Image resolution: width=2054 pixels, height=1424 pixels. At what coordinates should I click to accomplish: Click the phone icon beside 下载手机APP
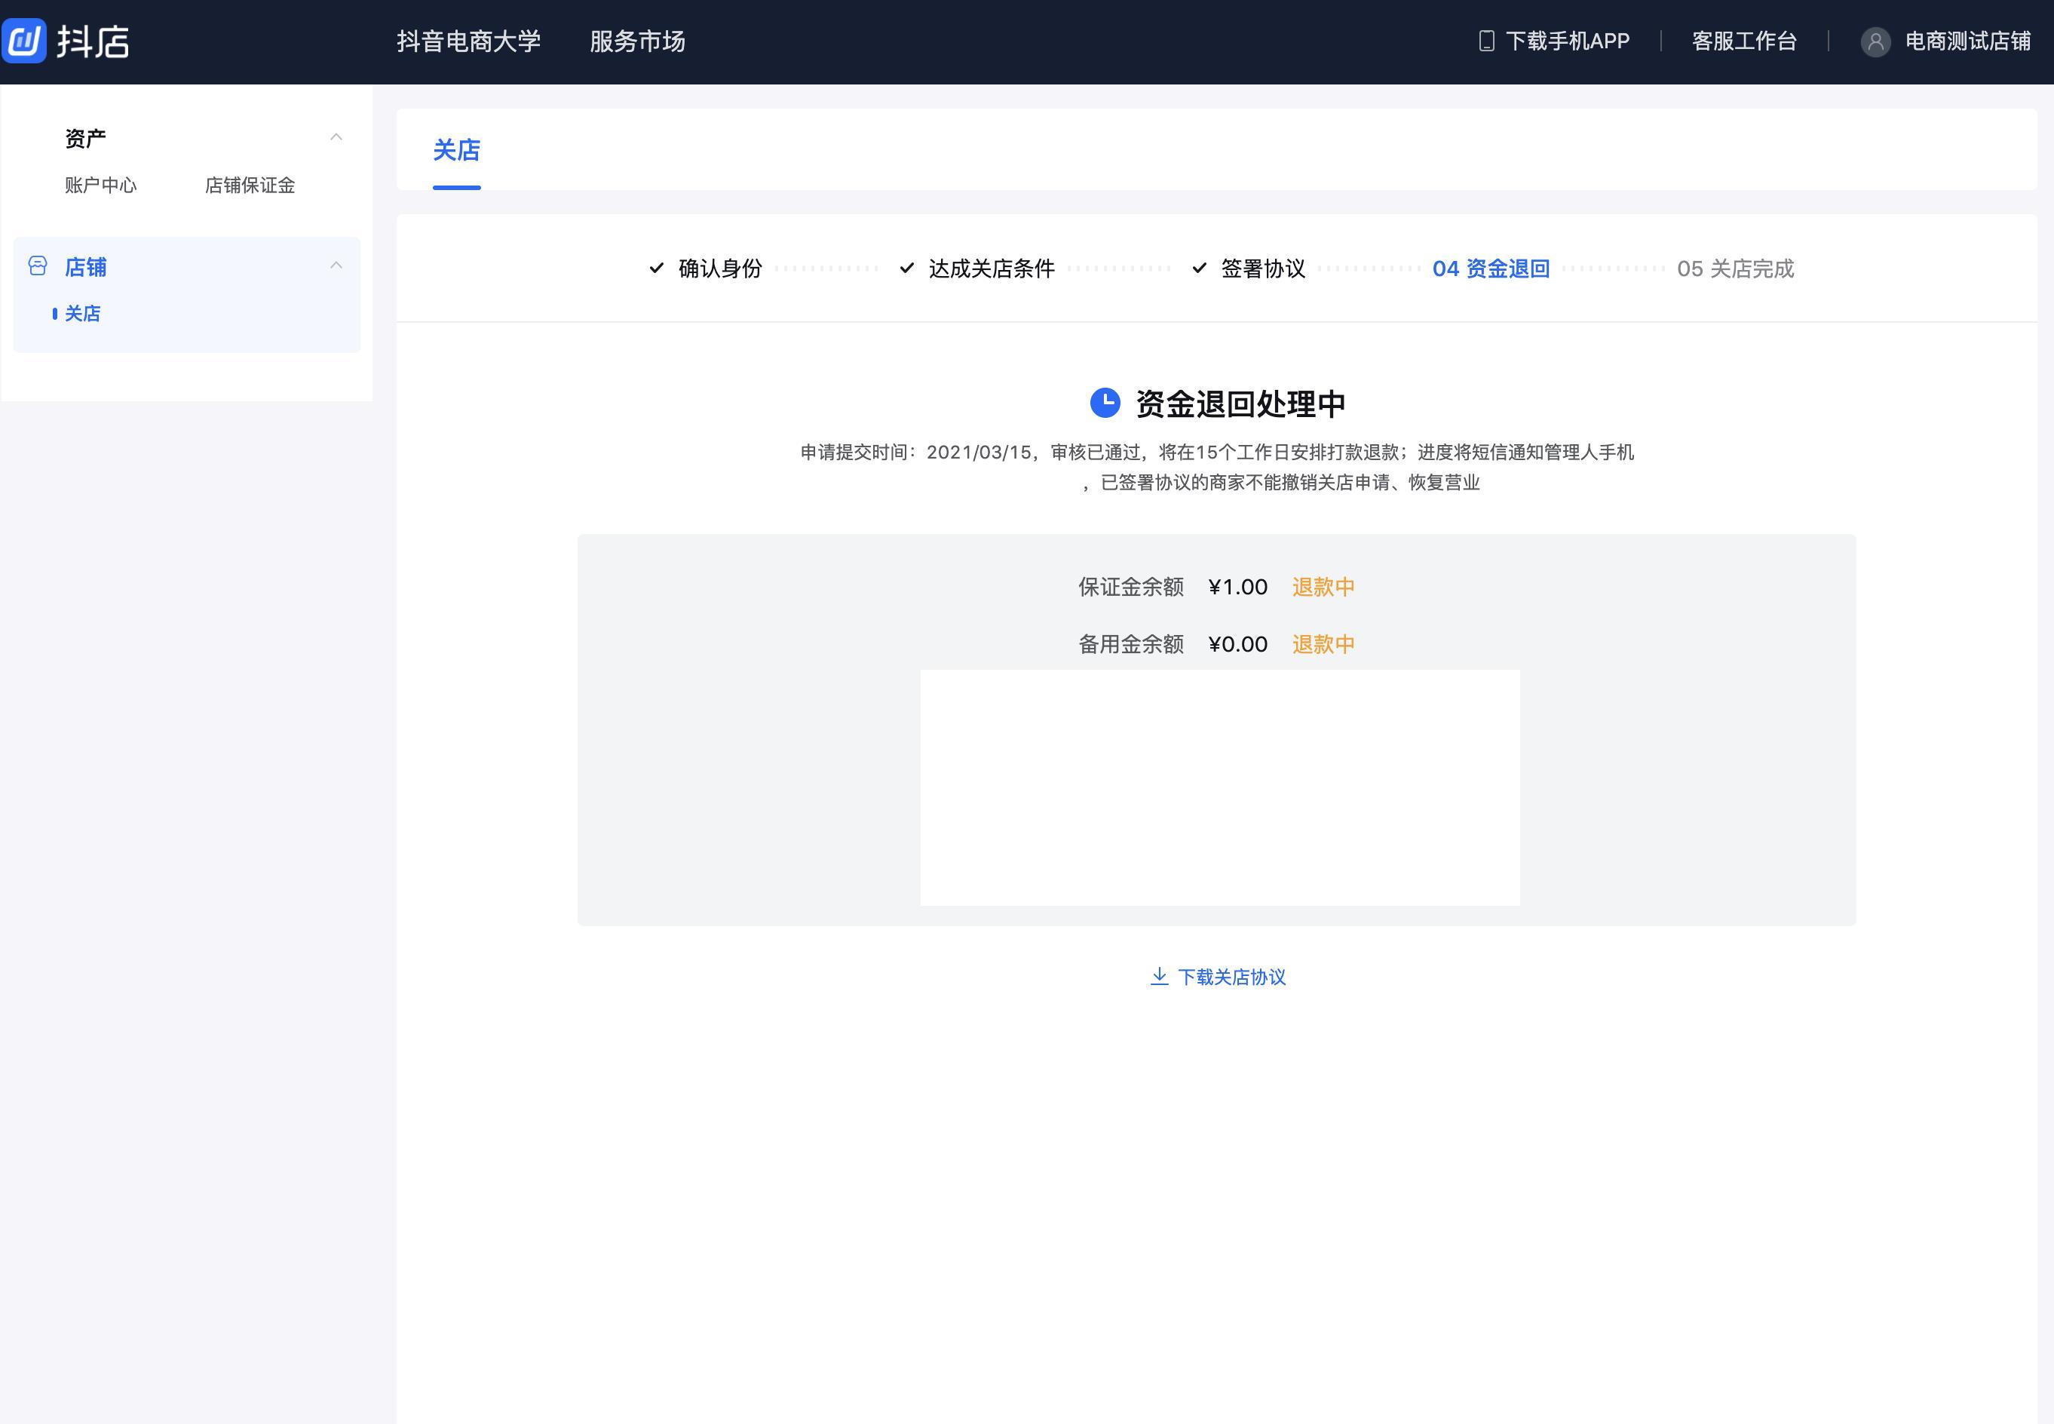1486,41
